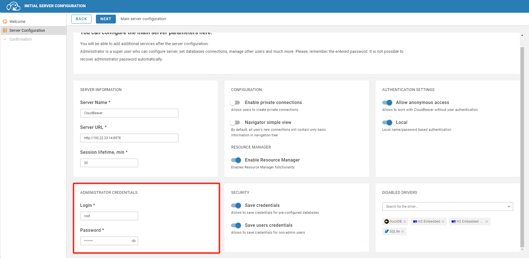The width and height of the screenshot is (529, 258).
Task: Go to the Welcome step
Action: 17,22
